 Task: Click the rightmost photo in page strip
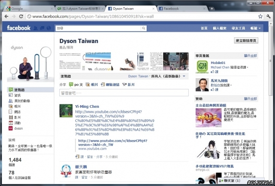tap(176, 61)
